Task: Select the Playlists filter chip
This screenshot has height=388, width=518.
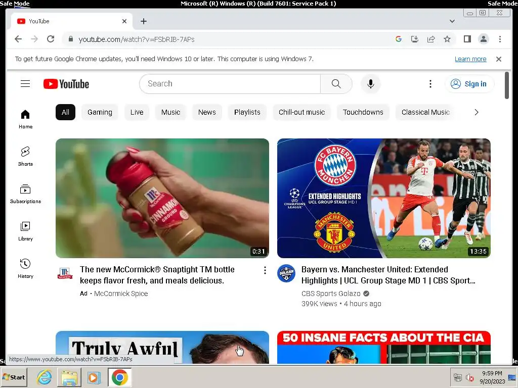Action: [x=247, y=112]
